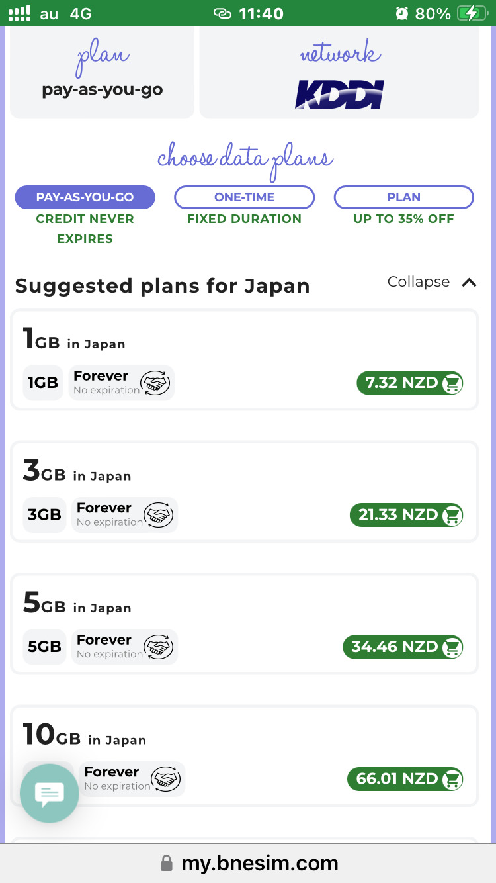Tap the cart icon on 66.01 NZD
The height and width of the screenshot is (883, 496).
(452, 779)
